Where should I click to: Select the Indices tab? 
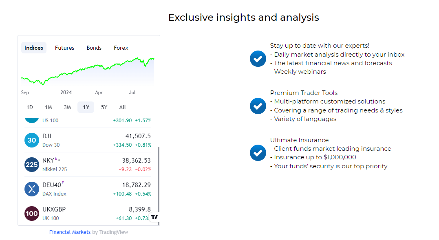[x=34, y=48]
